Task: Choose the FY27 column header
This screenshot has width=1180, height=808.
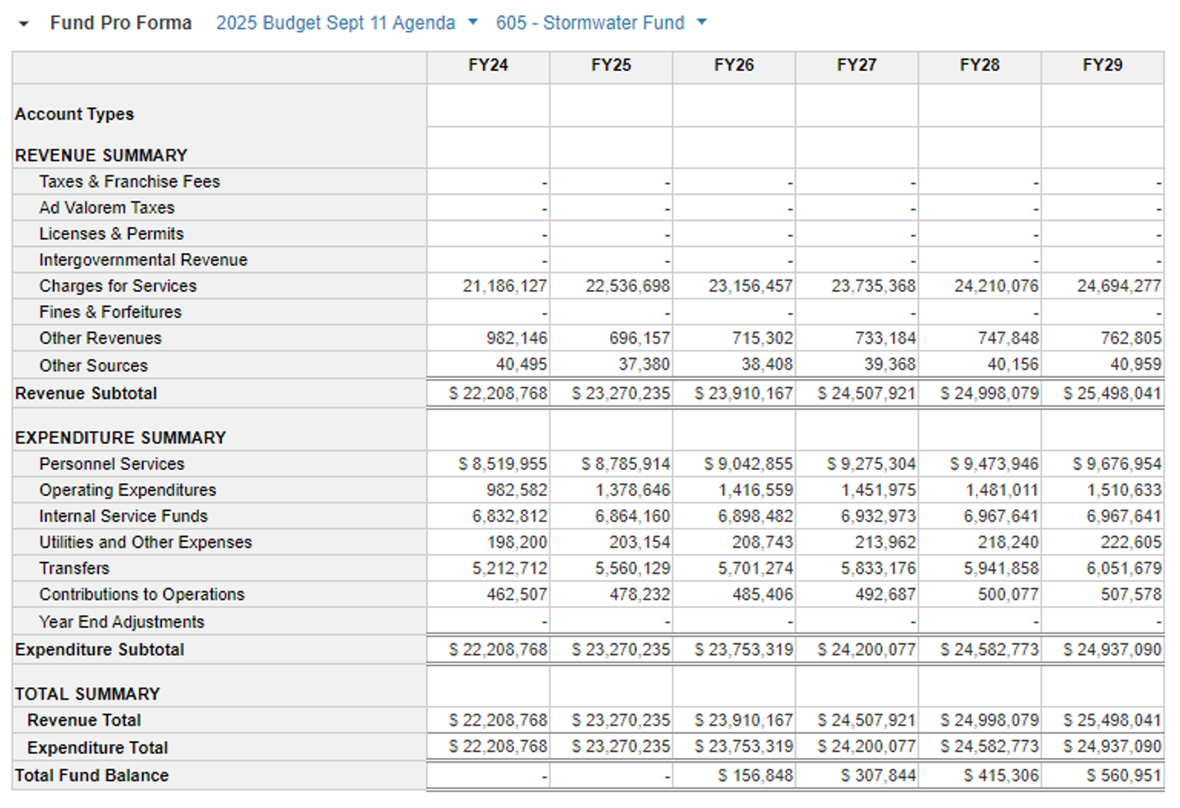Action: 856,65
